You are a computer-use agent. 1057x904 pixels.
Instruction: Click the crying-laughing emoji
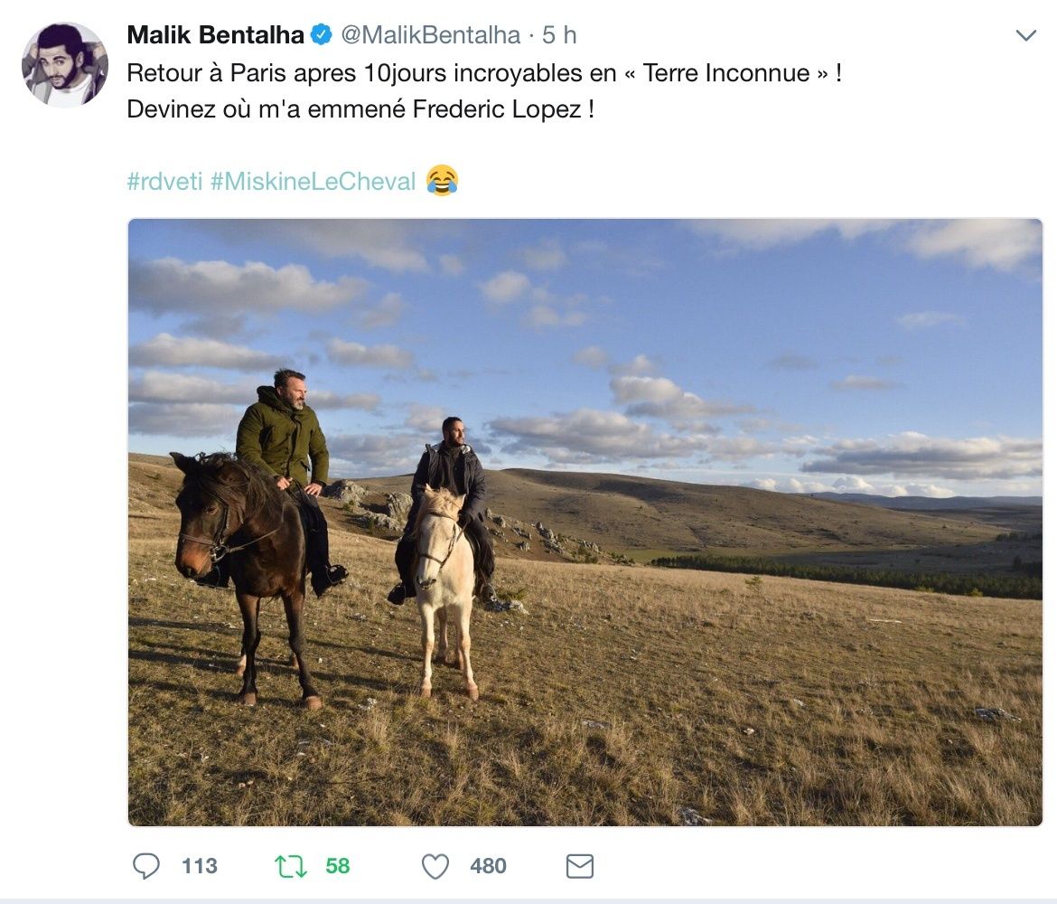(x=442, y=181)
